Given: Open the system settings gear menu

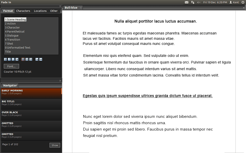Looking at the screenshot, I should (243, 2).
